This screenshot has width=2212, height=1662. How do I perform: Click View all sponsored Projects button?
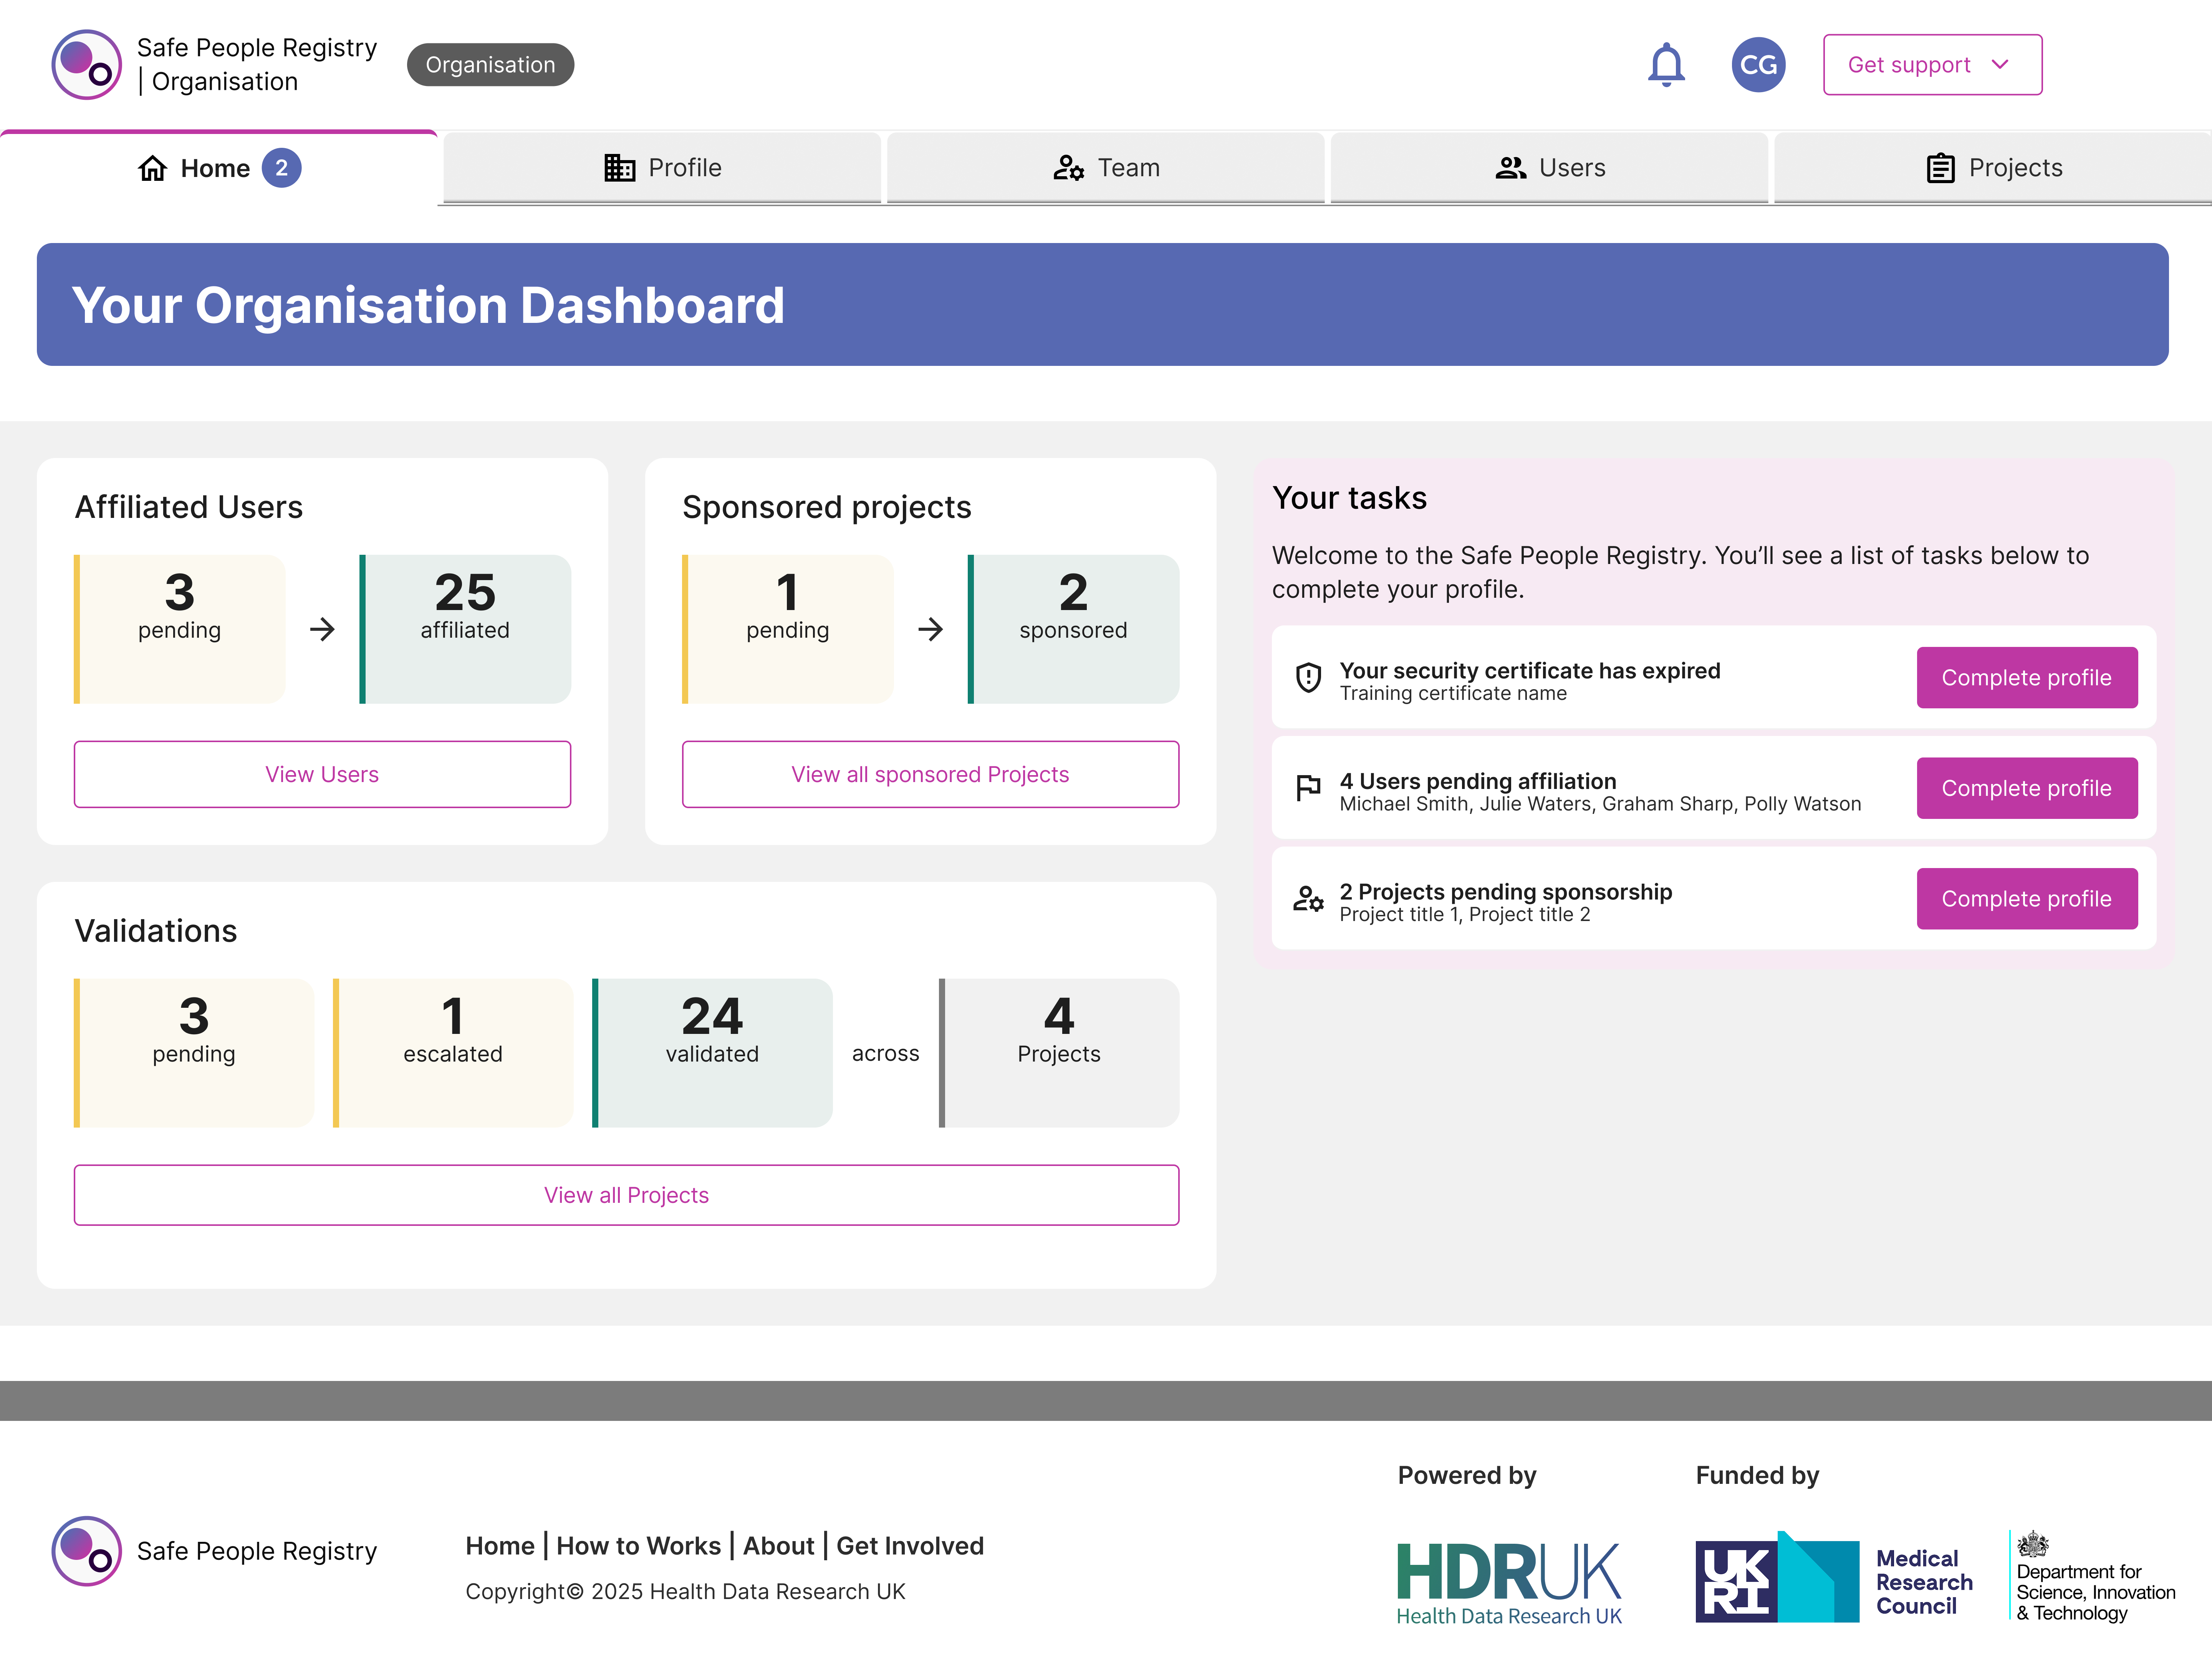click(x=930, y=774)
